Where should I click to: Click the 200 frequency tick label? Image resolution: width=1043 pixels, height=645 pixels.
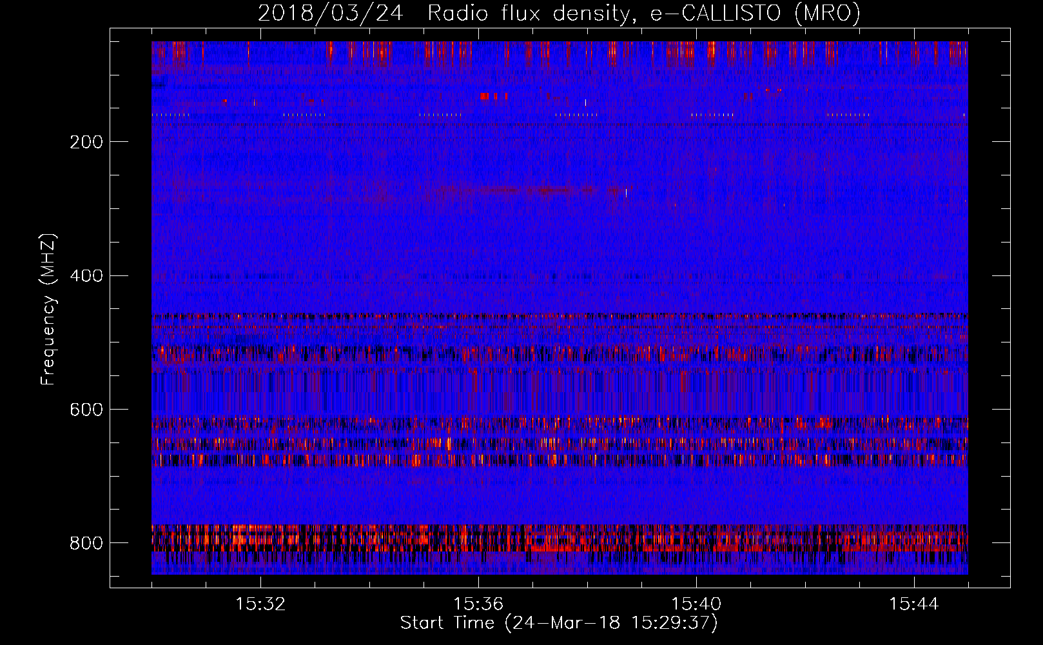point(86,142)
